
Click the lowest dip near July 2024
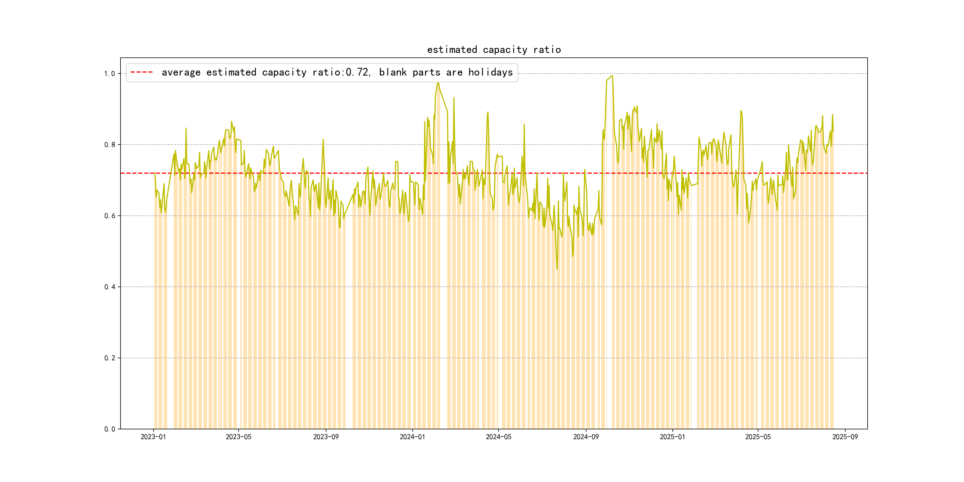click(557, 269)
